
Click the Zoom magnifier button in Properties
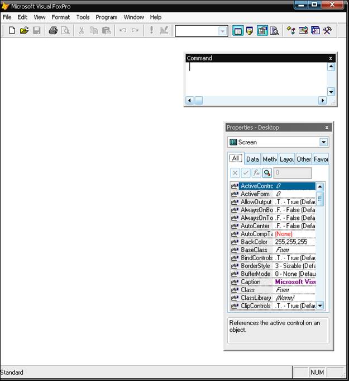[x=267, y=173]
